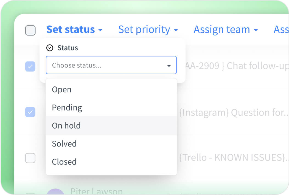
Task: Select Open from the status list
Action: pos(61,89)
